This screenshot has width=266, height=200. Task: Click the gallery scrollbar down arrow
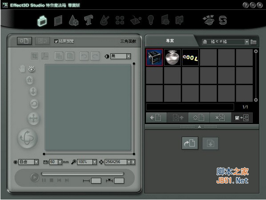(256, 100)
